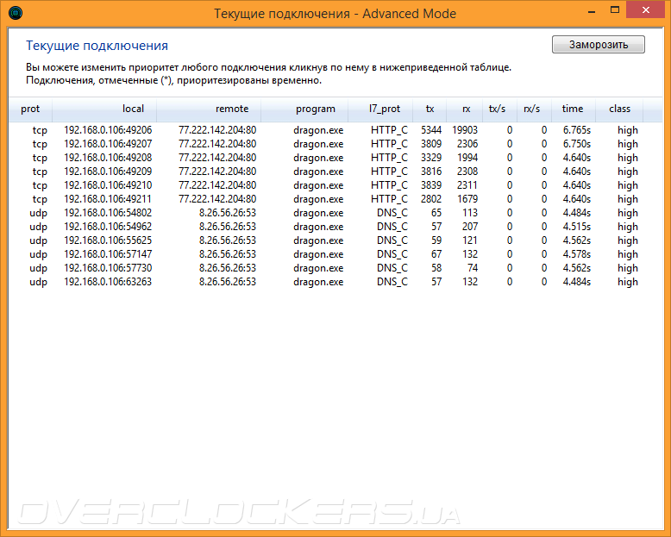Sort by the remote column header

point(209,109)
